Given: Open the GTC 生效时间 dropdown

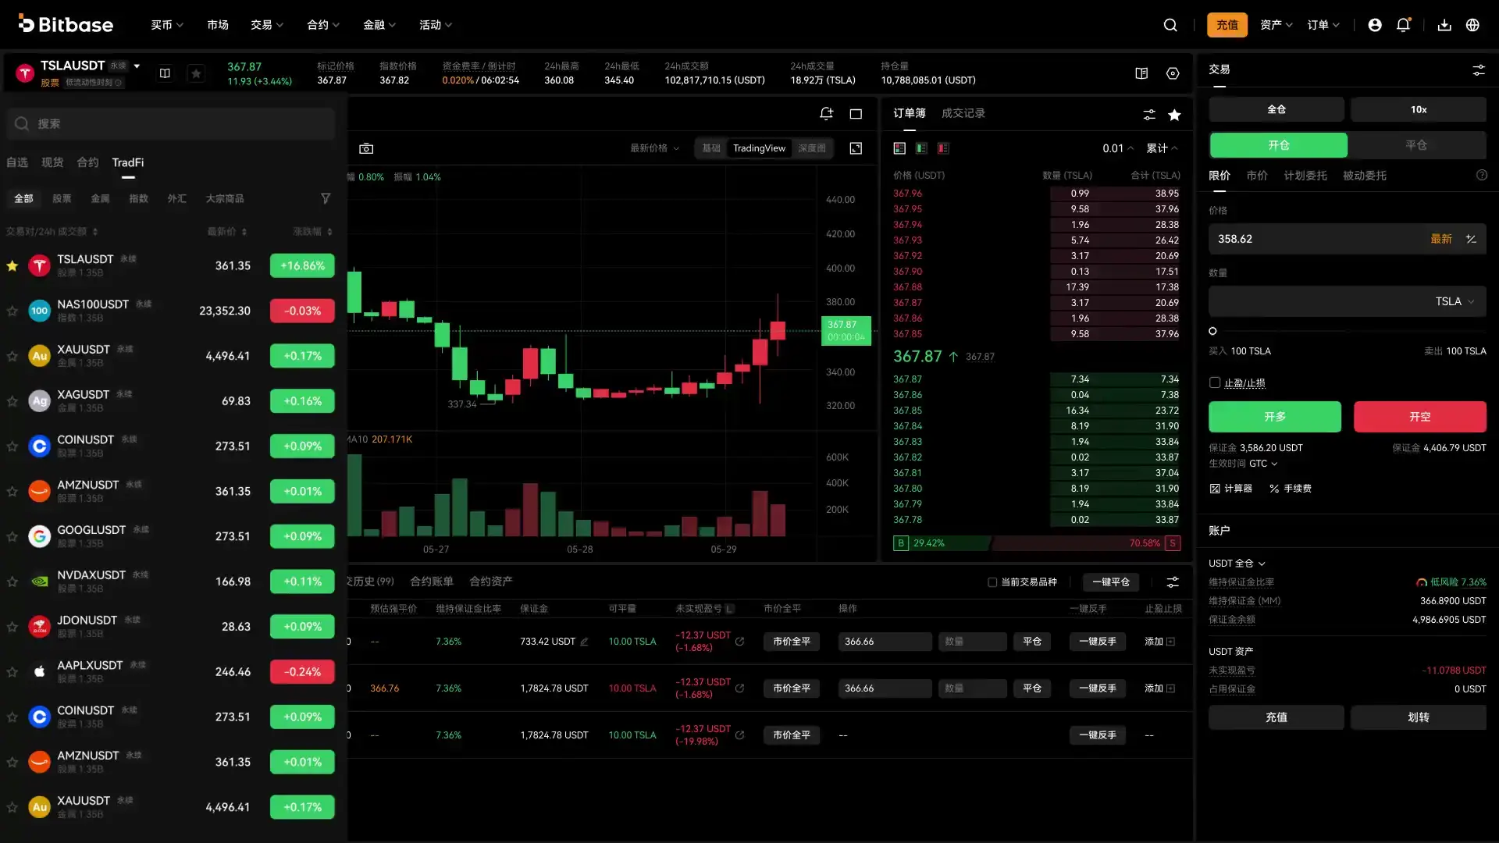Looking at the screenshot, I should [x=1263, y=464].
